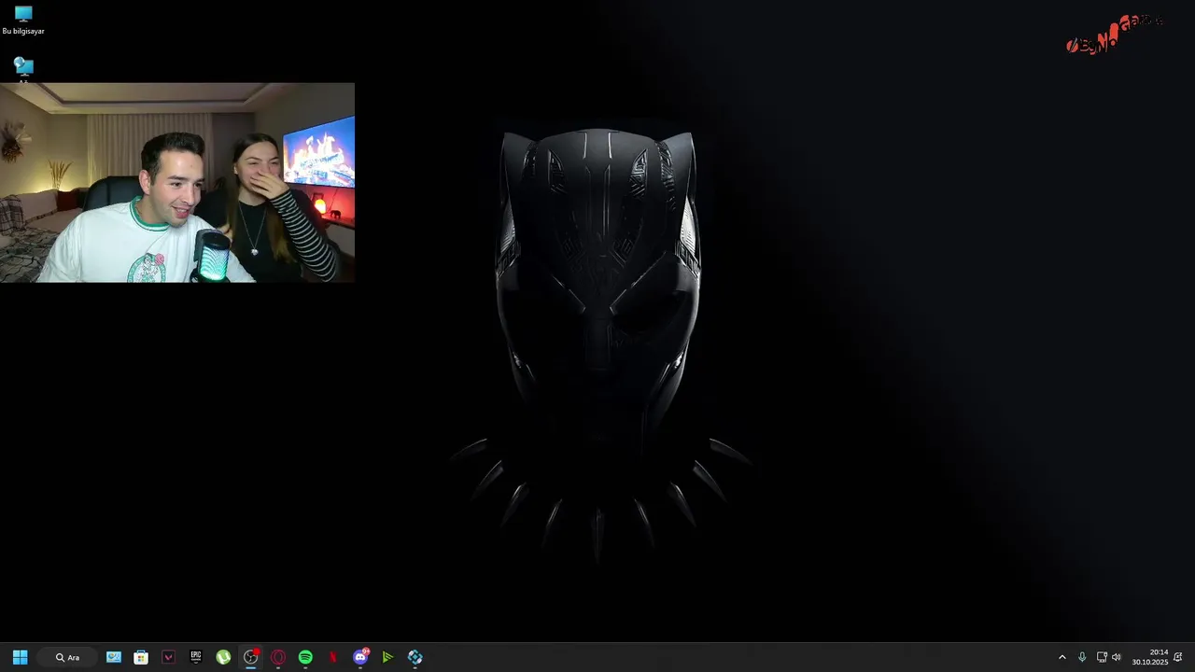
Task: Click the microphone tray icon
Action: point(1082,657)
